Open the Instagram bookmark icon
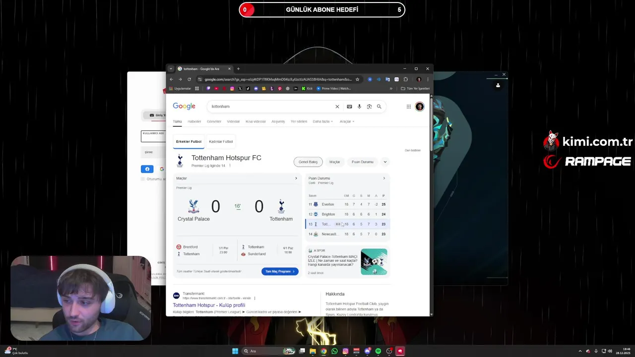The height and width of the screenshot is (357, 635). pos(232,89)
